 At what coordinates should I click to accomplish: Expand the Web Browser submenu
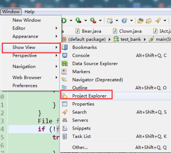pos(56,78)
